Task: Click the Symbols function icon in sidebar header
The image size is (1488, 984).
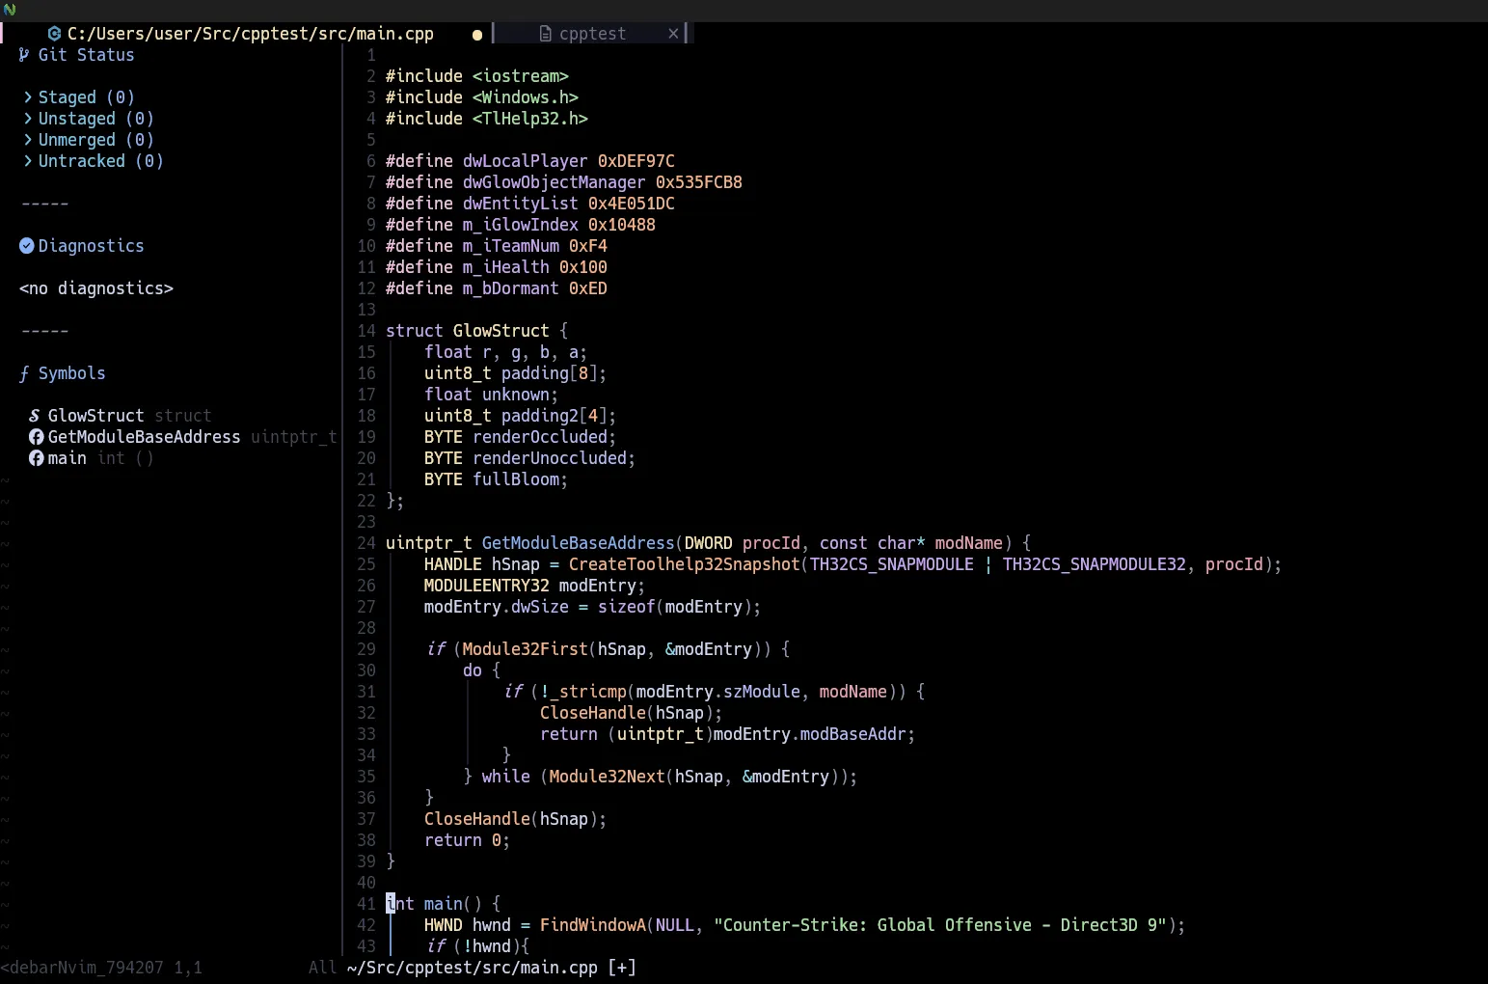Action: [24, 373]
